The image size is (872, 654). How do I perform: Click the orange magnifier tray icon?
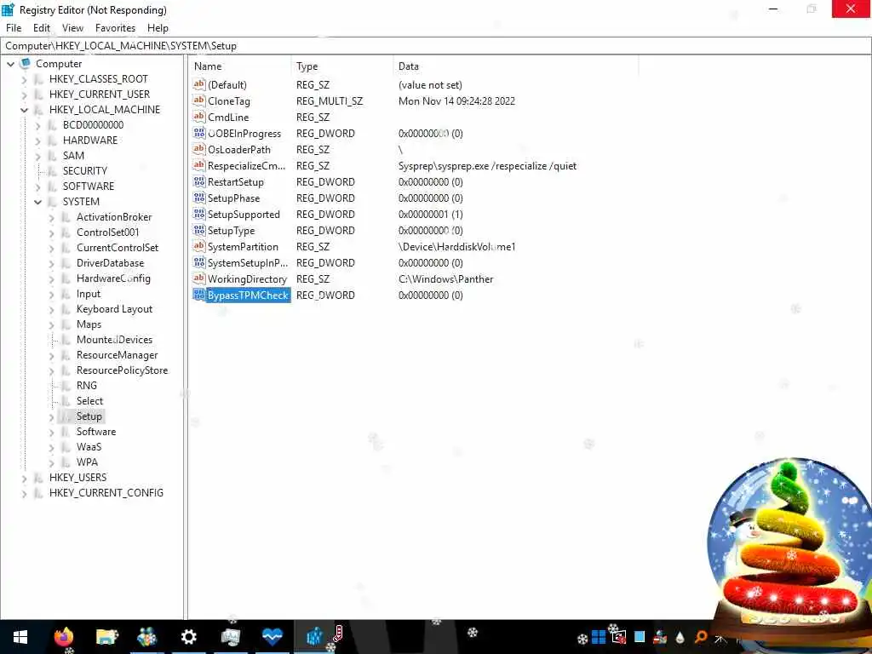(x=701, y=637)
